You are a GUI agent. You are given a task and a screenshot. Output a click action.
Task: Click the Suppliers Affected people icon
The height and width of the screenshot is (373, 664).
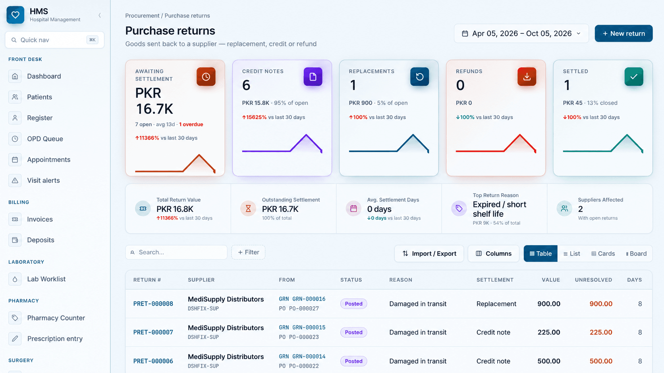coord(564,208)
